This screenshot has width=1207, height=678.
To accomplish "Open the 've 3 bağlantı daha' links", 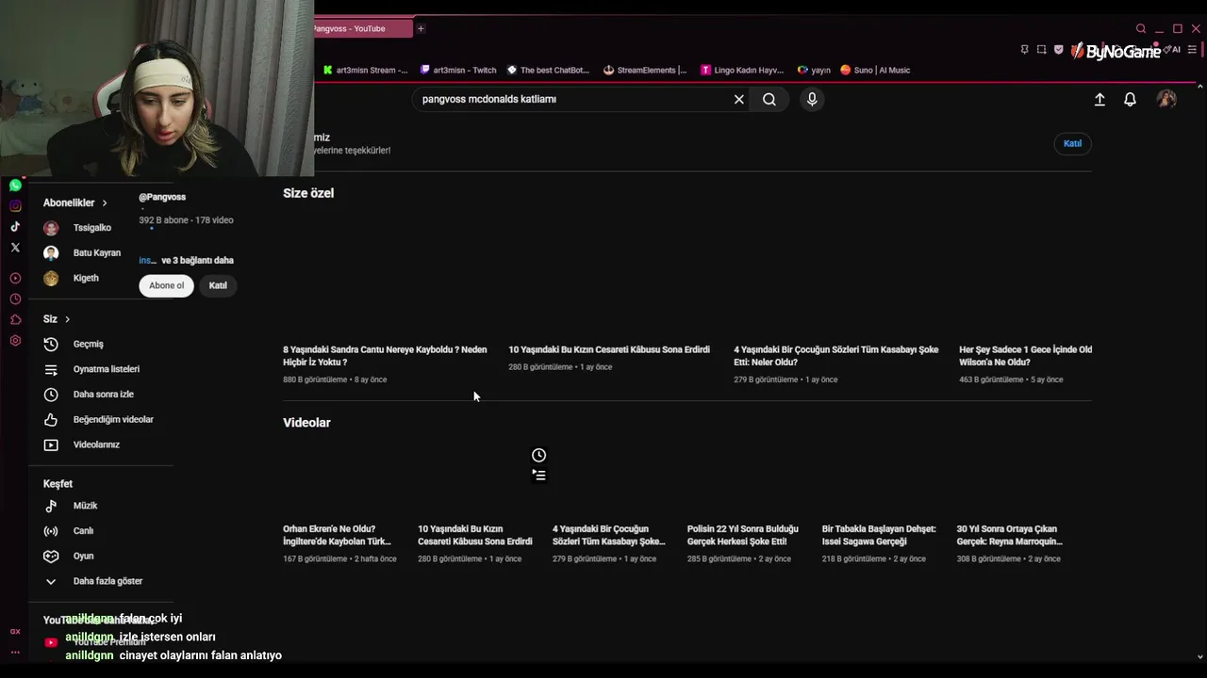I will click(x=197, y=260).
